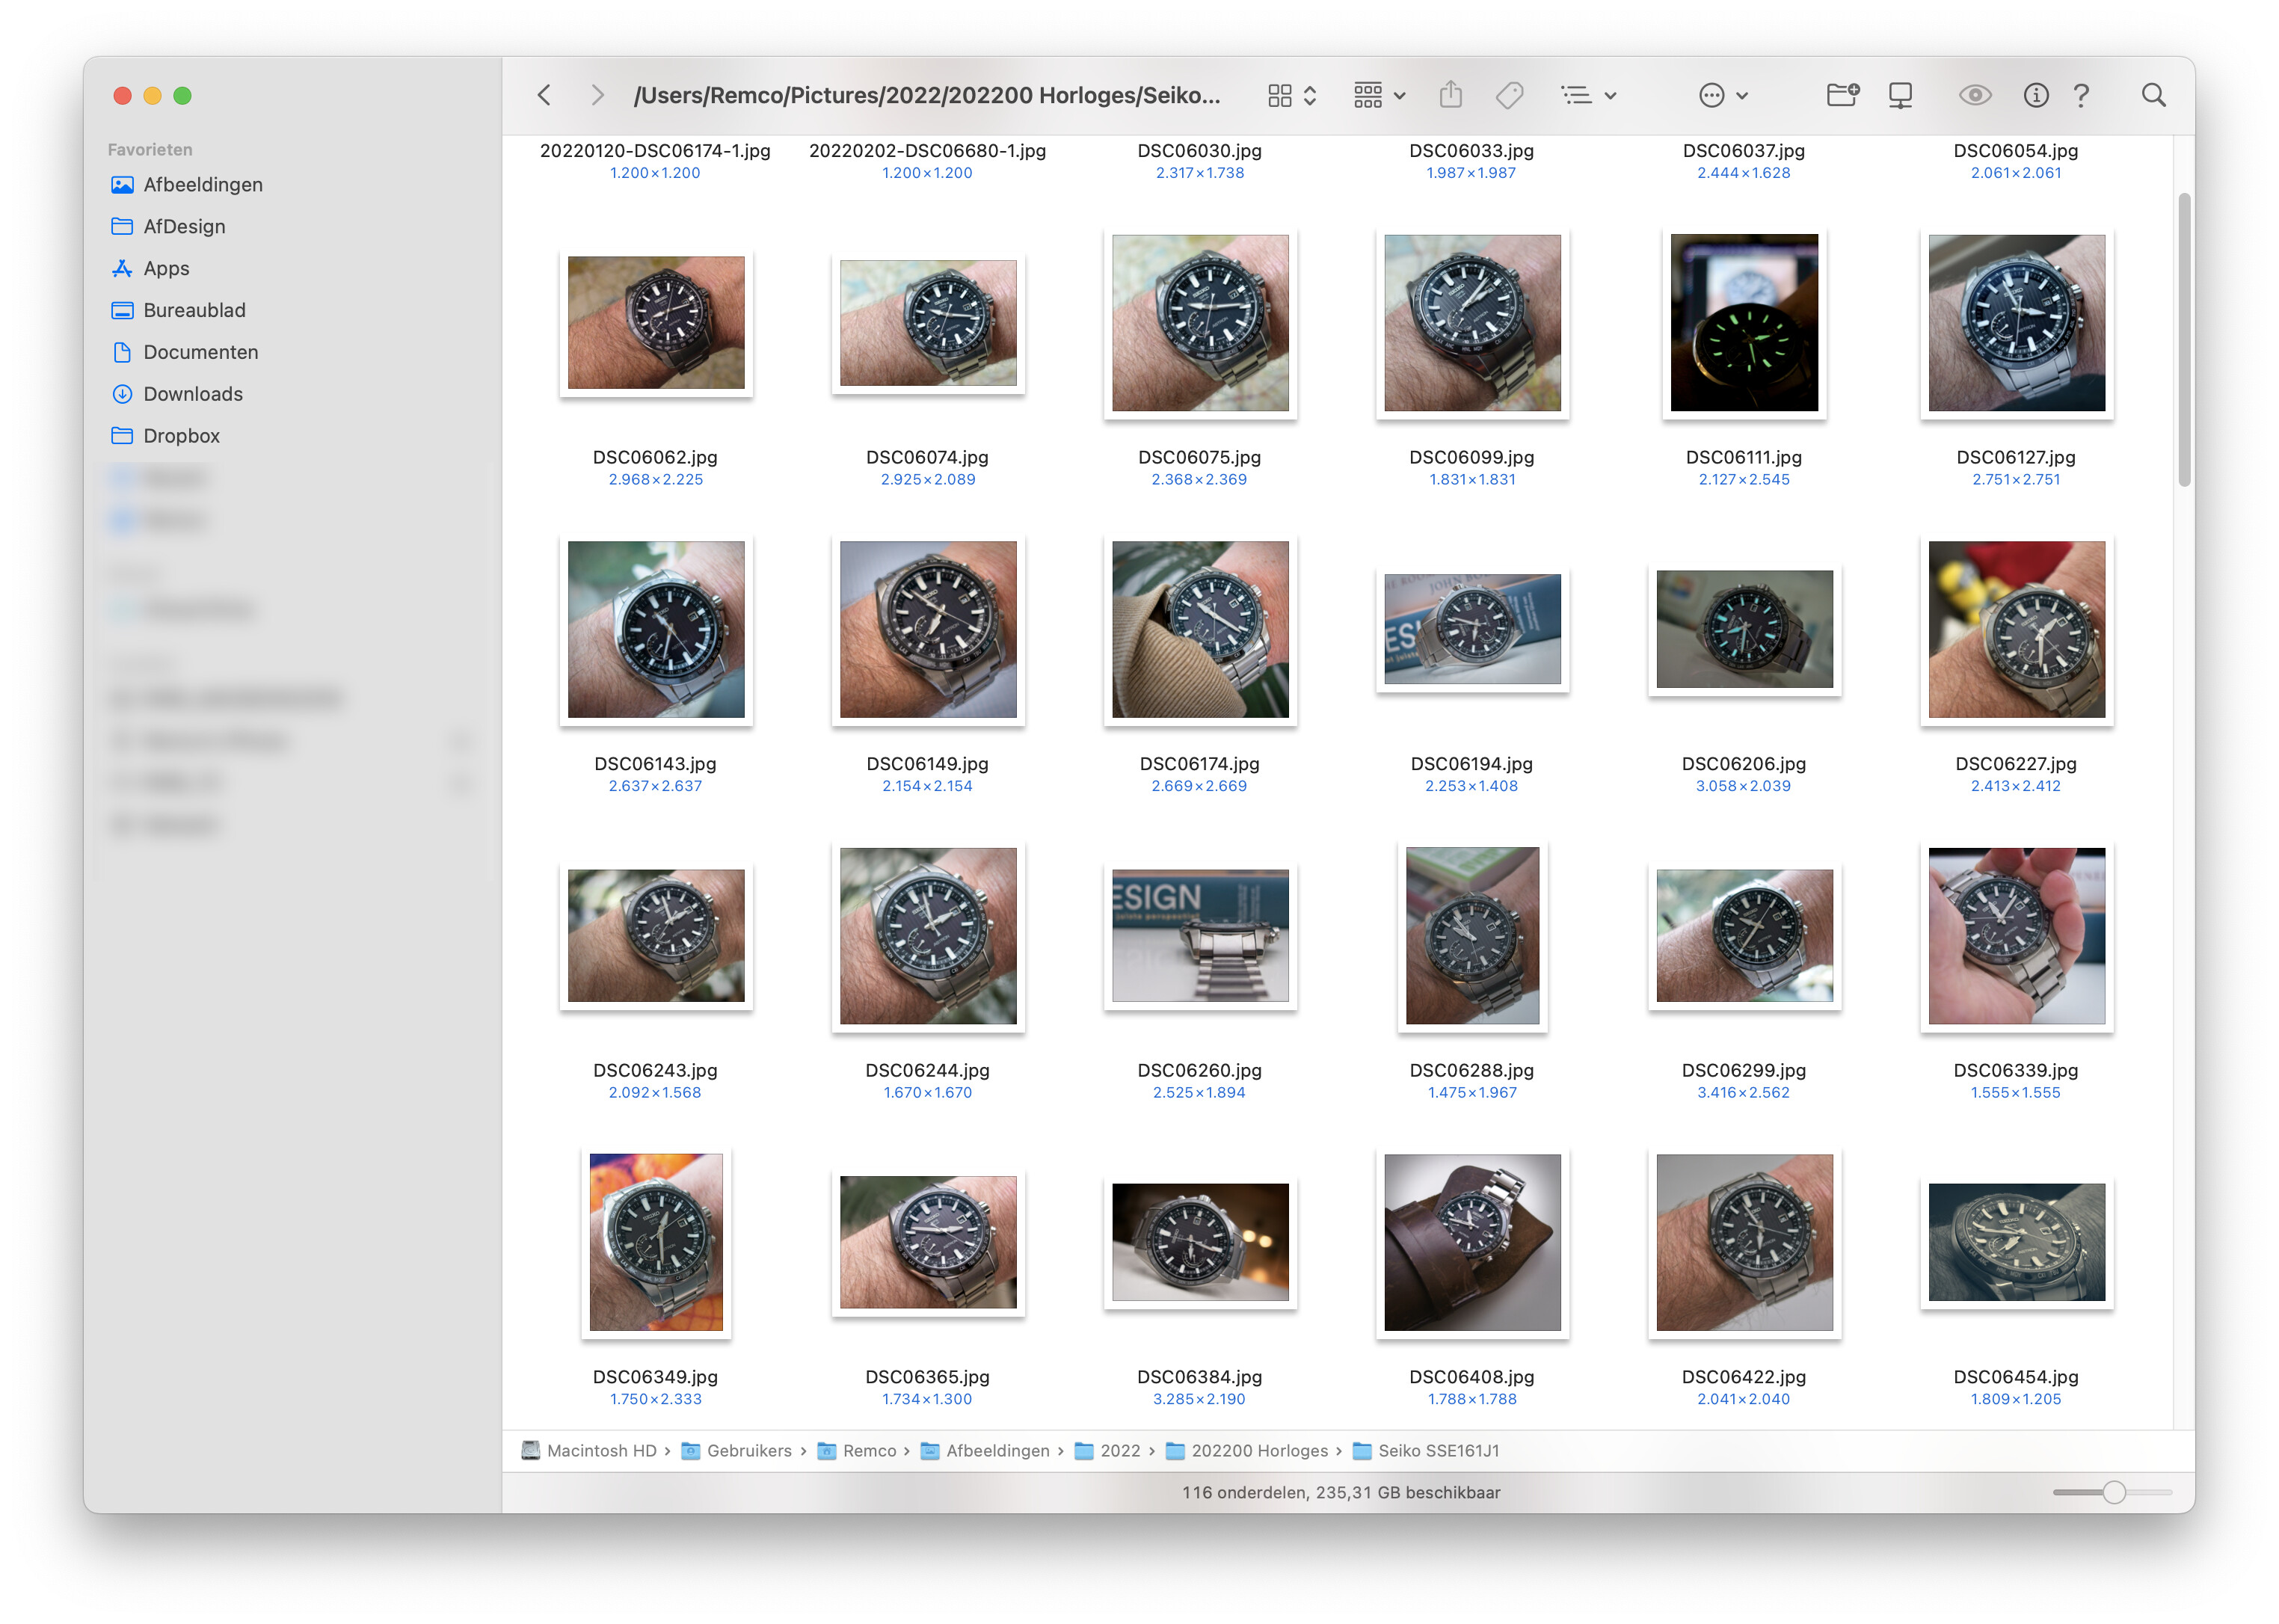2279x1624 pixels.
Task: Expand the list sort options dropdown
Action: pos(1588,95)
